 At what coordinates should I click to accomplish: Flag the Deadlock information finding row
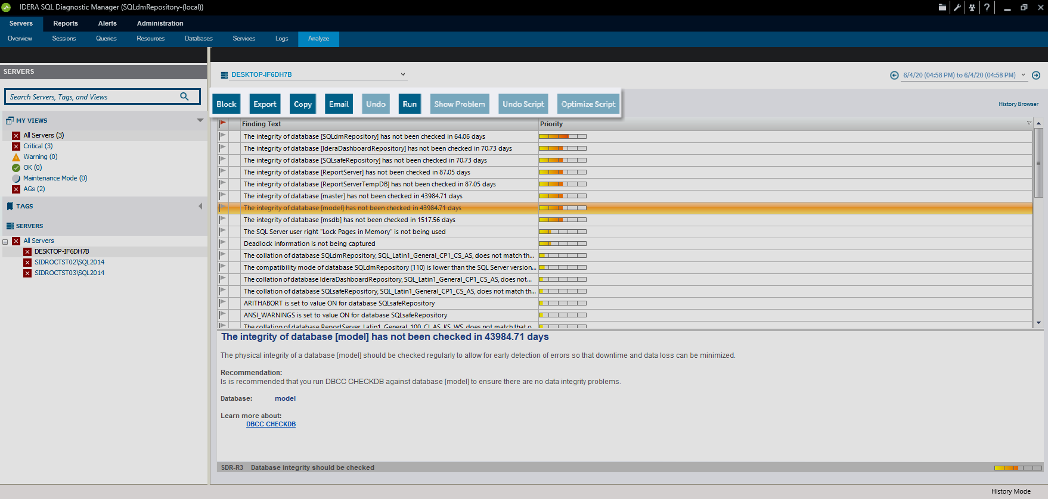[222, 244]
